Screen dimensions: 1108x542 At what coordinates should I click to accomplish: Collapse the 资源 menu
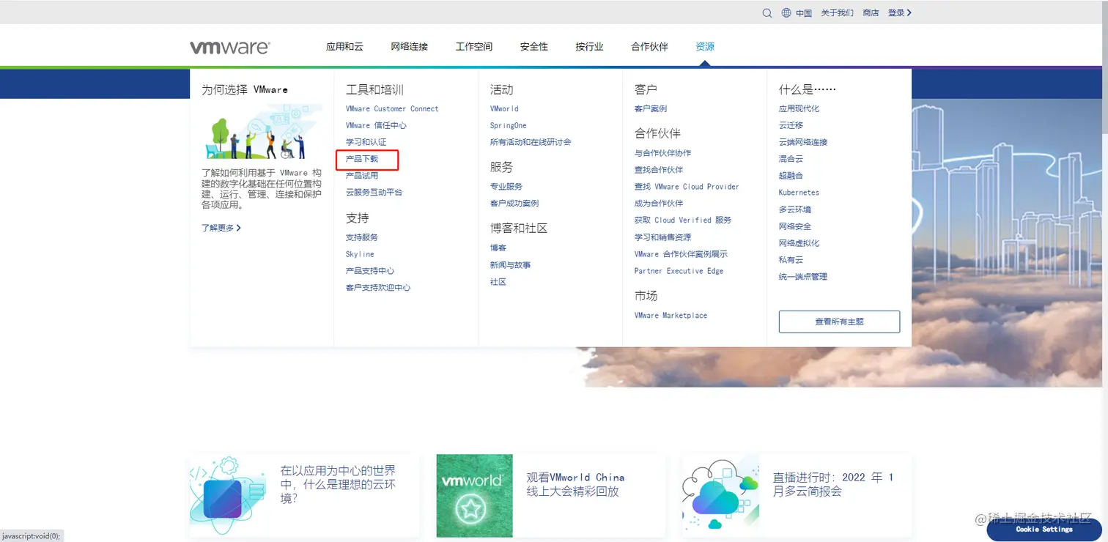(705, 46)
